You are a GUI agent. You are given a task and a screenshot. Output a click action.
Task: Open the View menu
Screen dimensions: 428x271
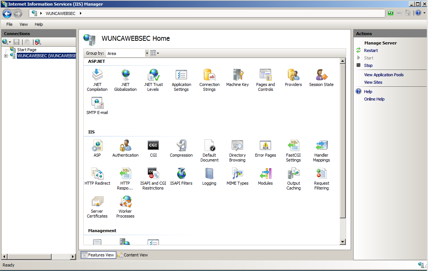24,24
